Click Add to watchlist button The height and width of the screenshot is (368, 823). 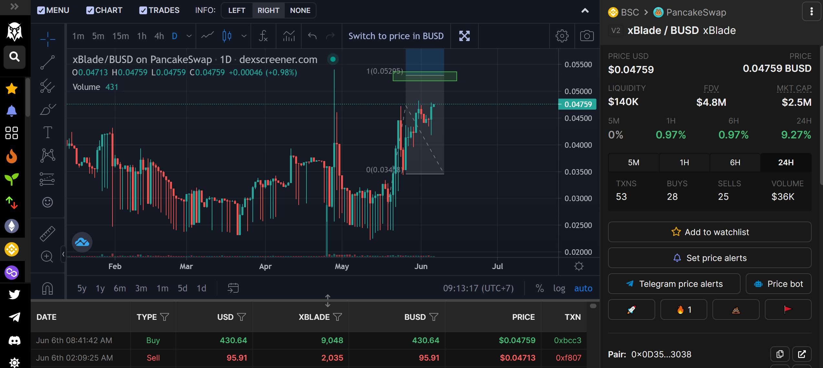[x=710, y=232]
